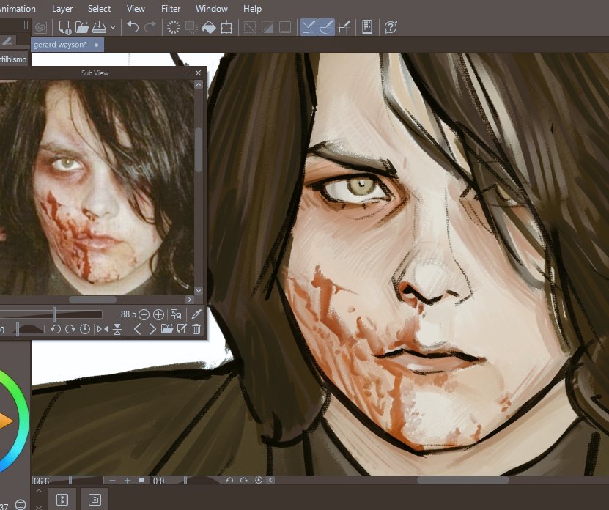
Task: Reset Sub View image rotation
Action: point(85,330)
